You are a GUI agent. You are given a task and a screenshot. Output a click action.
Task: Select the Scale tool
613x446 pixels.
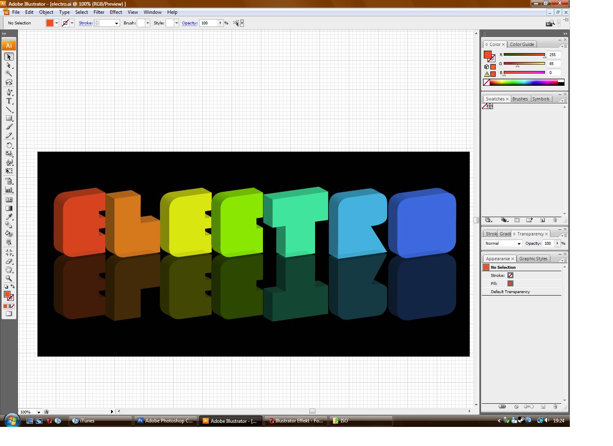[x=9, y=154]
